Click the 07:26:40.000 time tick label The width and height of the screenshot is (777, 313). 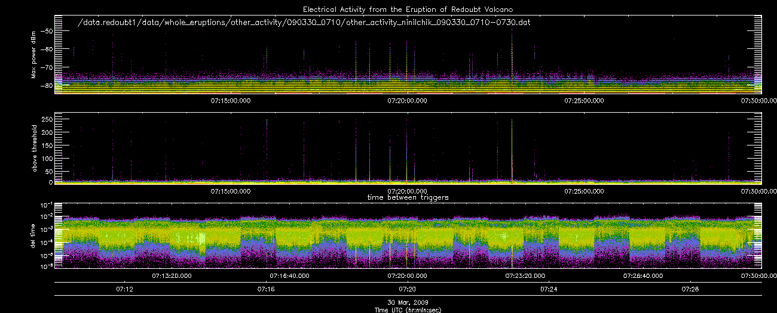643,276
